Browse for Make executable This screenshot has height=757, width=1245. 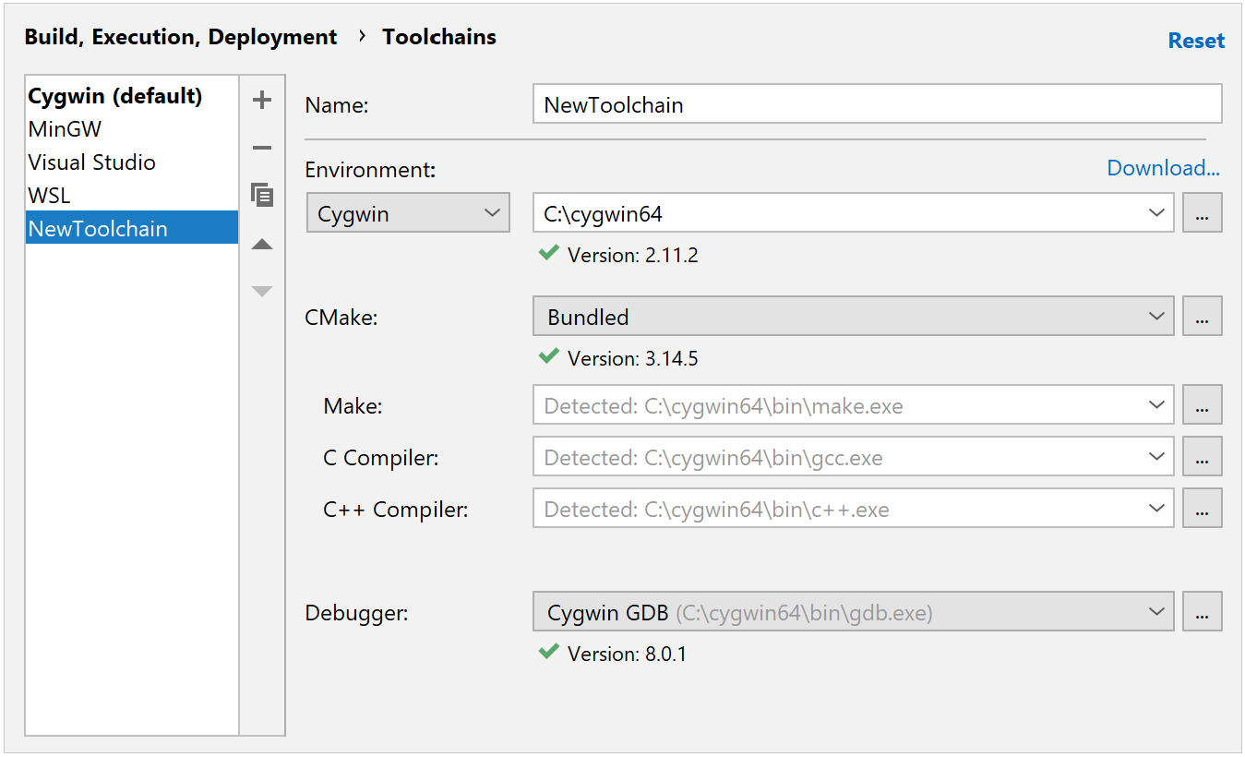tap(1203, 405)
